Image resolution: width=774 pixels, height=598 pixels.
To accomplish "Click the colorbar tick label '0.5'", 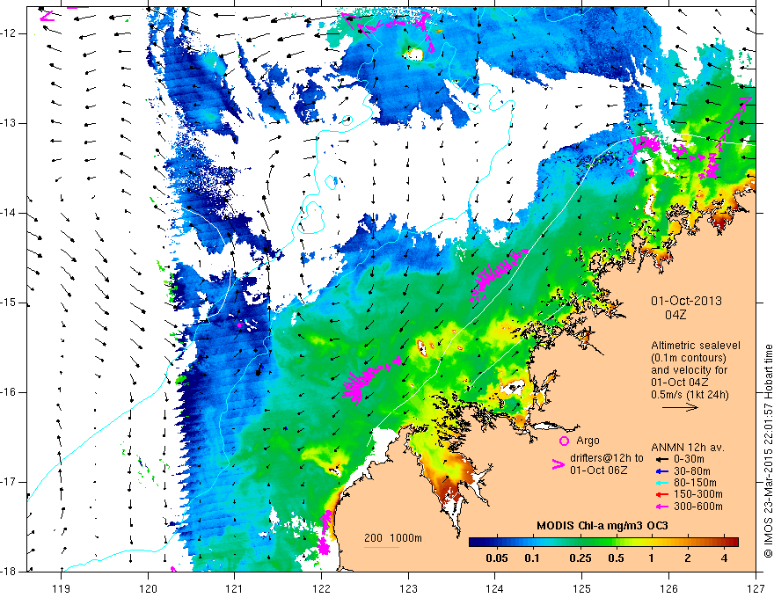I will click(616, 558).
